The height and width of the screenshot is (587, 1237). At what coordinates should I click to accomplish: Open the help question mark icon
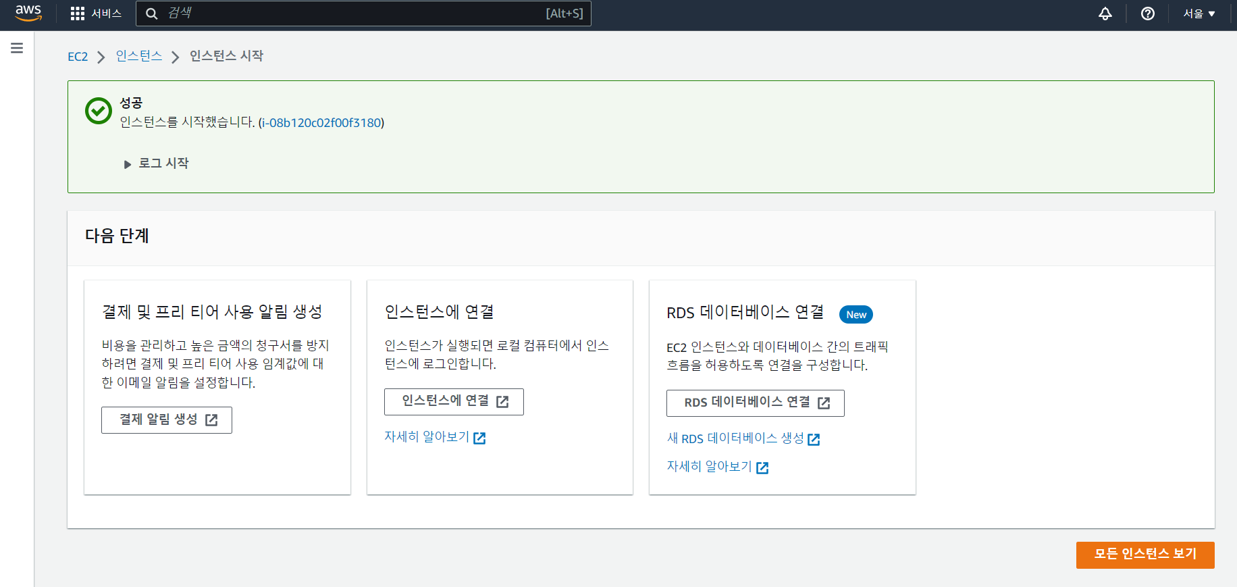tap(1148, 14)
